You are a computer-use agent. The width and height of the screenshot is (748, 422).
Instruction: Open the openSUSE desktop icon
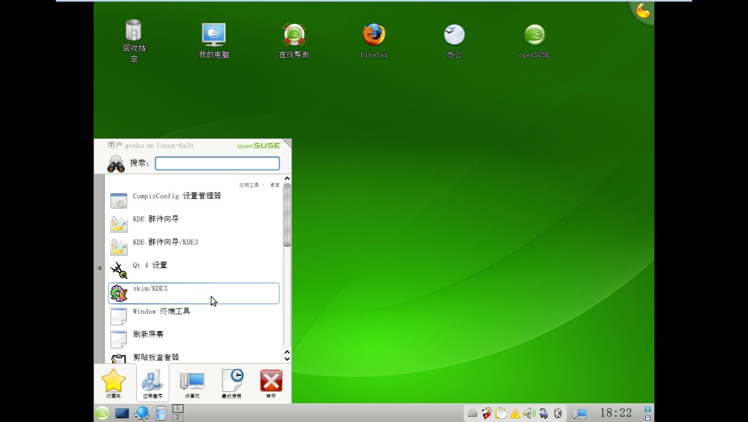535,41
